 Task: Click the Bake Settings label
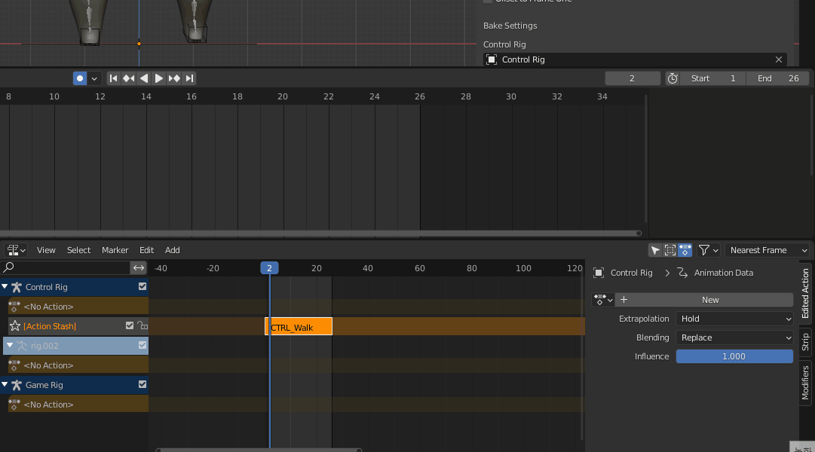click(510, 26)
